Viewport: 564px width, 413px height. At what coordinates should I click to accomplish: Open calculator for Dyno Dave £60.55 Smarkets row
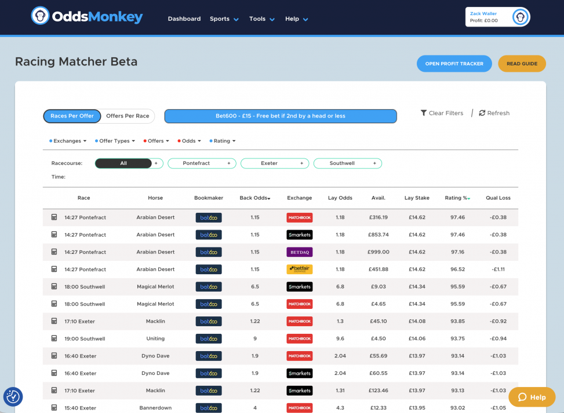[54, 373]
